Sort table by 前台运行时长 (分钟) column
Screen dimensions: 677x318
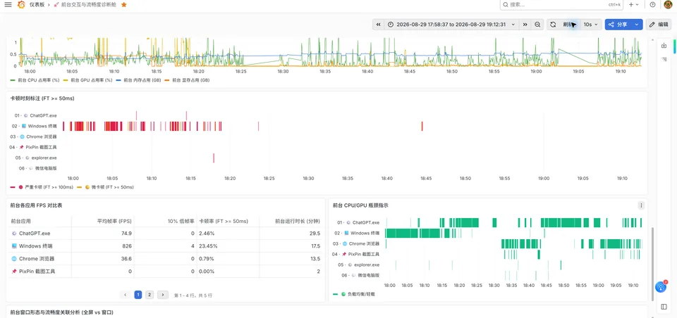[298, 221]
